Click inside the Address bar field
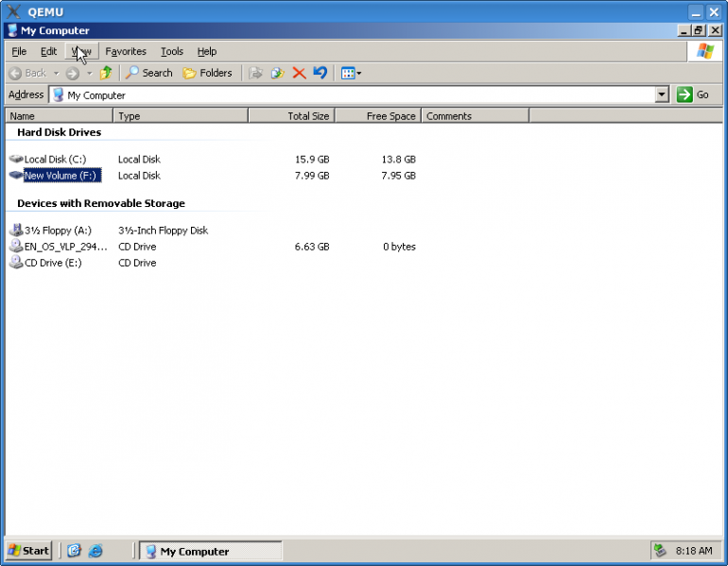 (x=359, y=94)
